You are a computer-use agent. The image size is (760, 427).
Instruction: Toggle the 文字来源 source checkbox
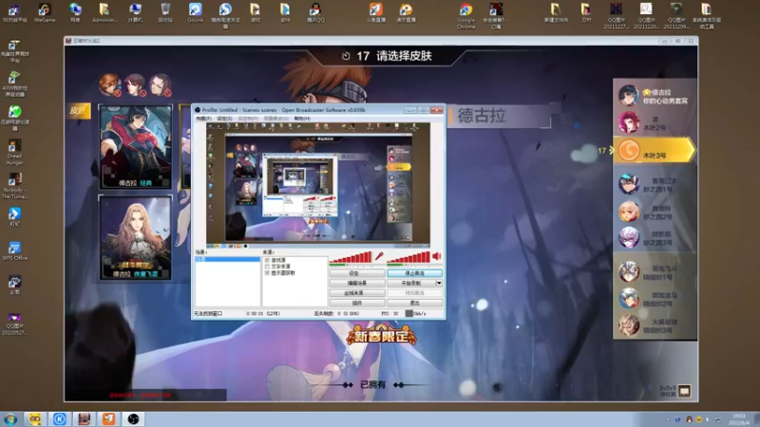(x=267, y=267)
